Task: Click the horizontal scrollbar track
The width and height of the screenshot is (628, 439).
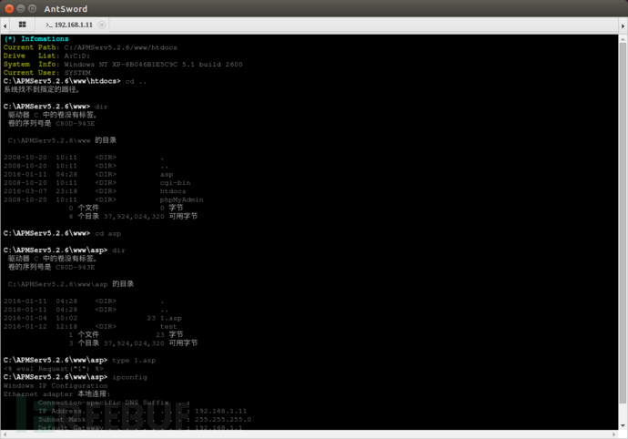Action: point(309,434)
